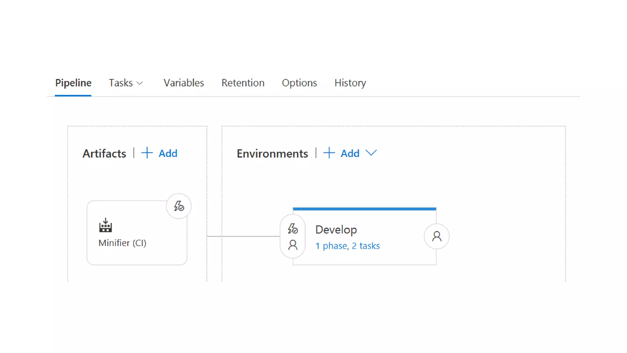This screenshot has height=353, width=627.
Task: Click the Environments Add button text
Action: 350,153
